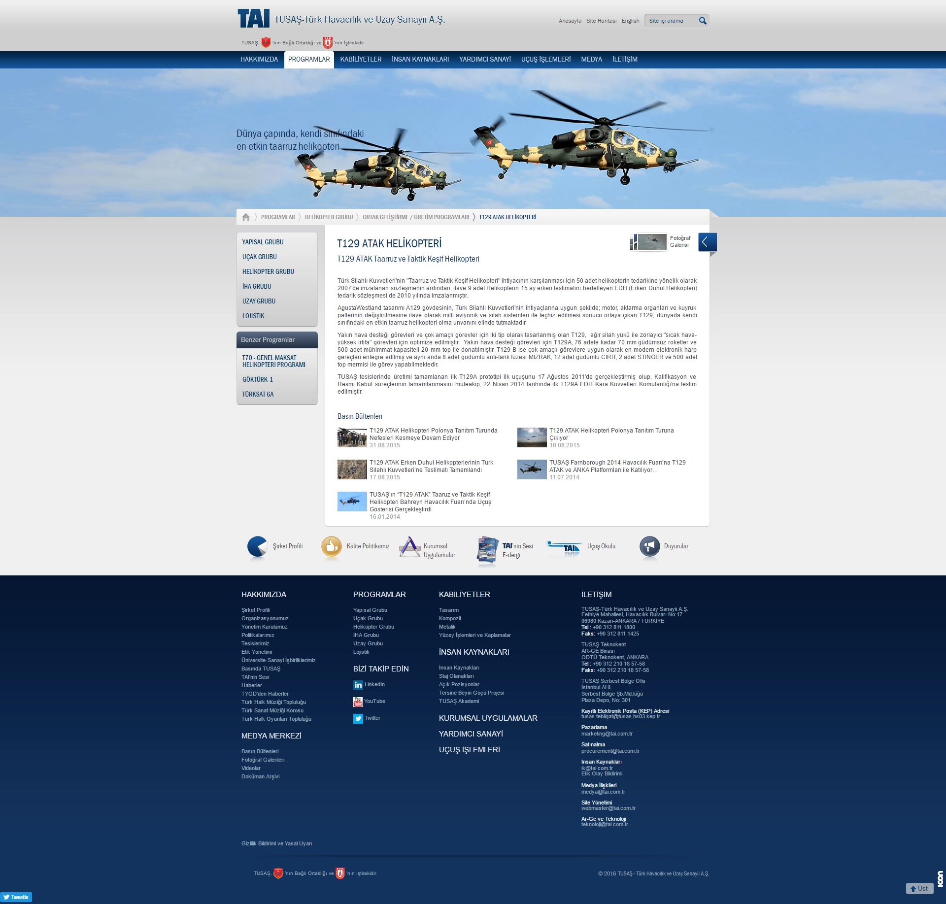The height and width of the screenshot is (904, 946).
Task: Click Ortak Geliştirme / Üretim Programları breadcrumb
Action: 416,217
